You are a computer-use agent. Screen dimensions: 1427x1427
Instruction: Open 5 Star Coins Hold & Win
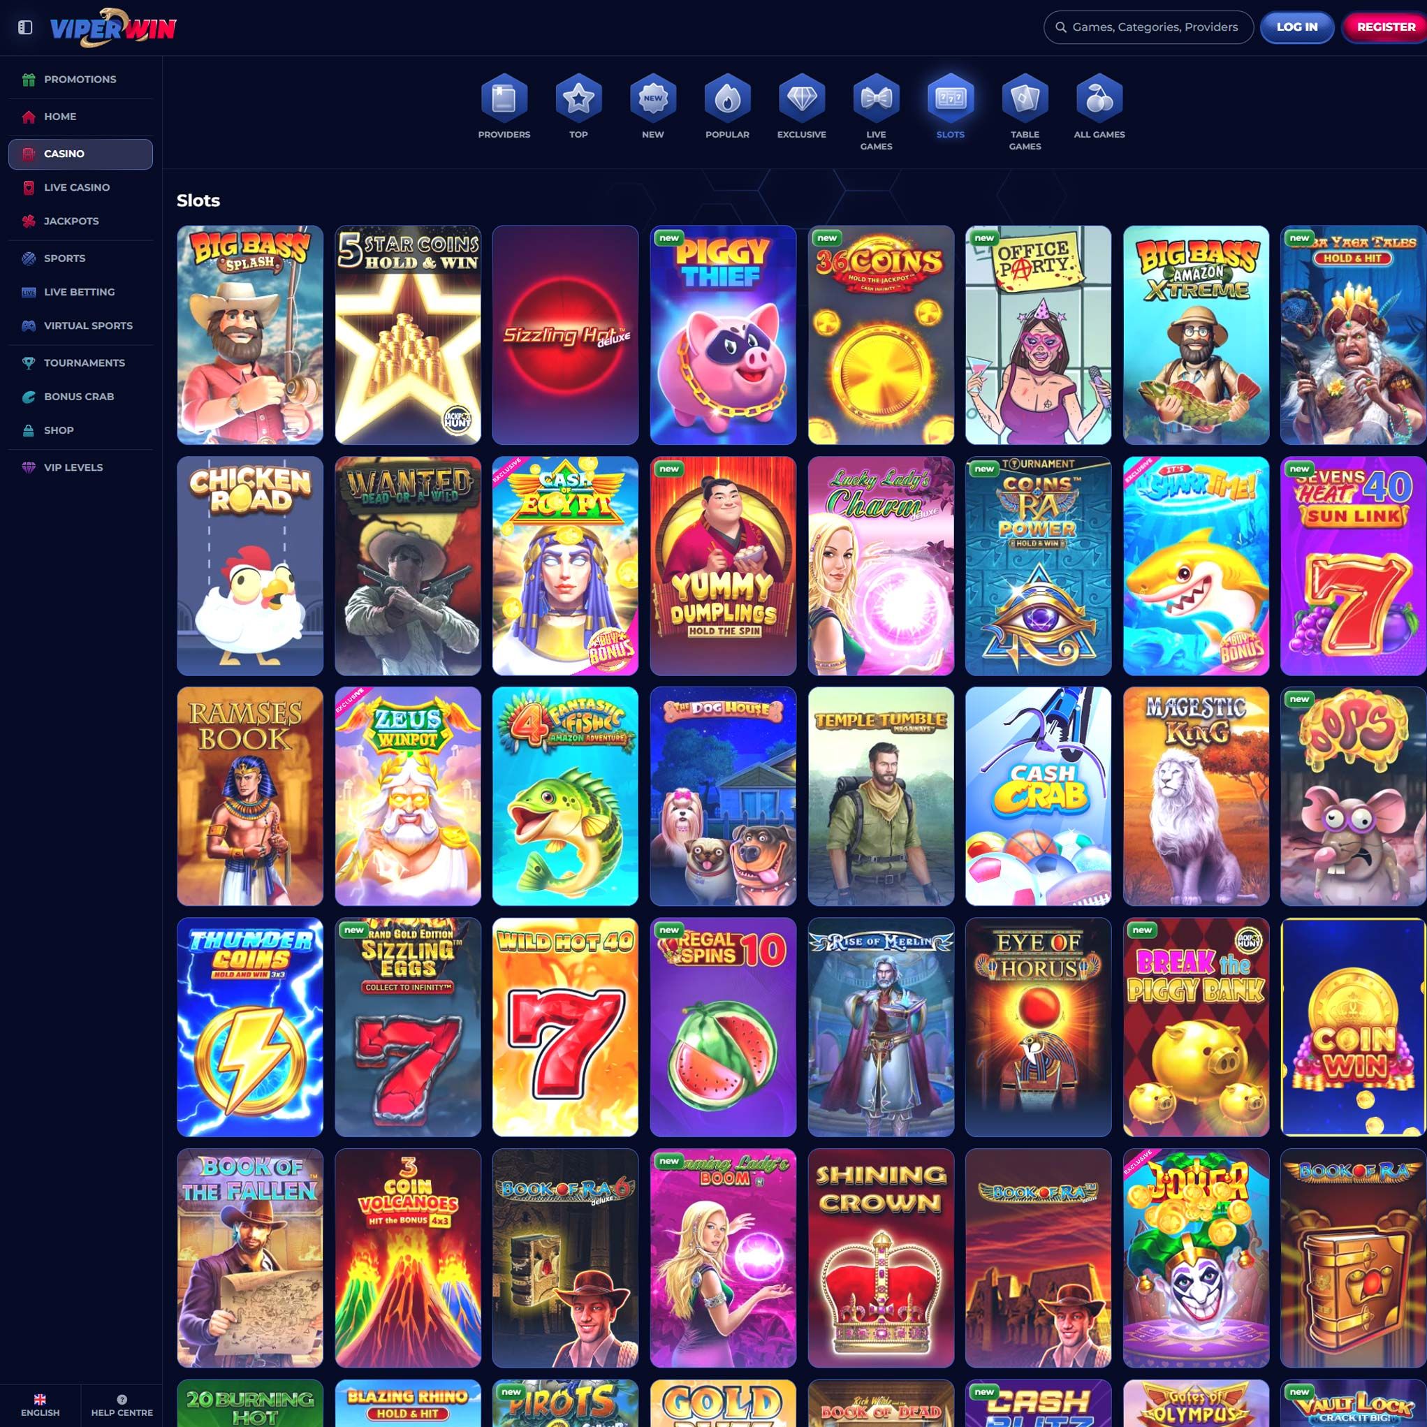(408, 335)
